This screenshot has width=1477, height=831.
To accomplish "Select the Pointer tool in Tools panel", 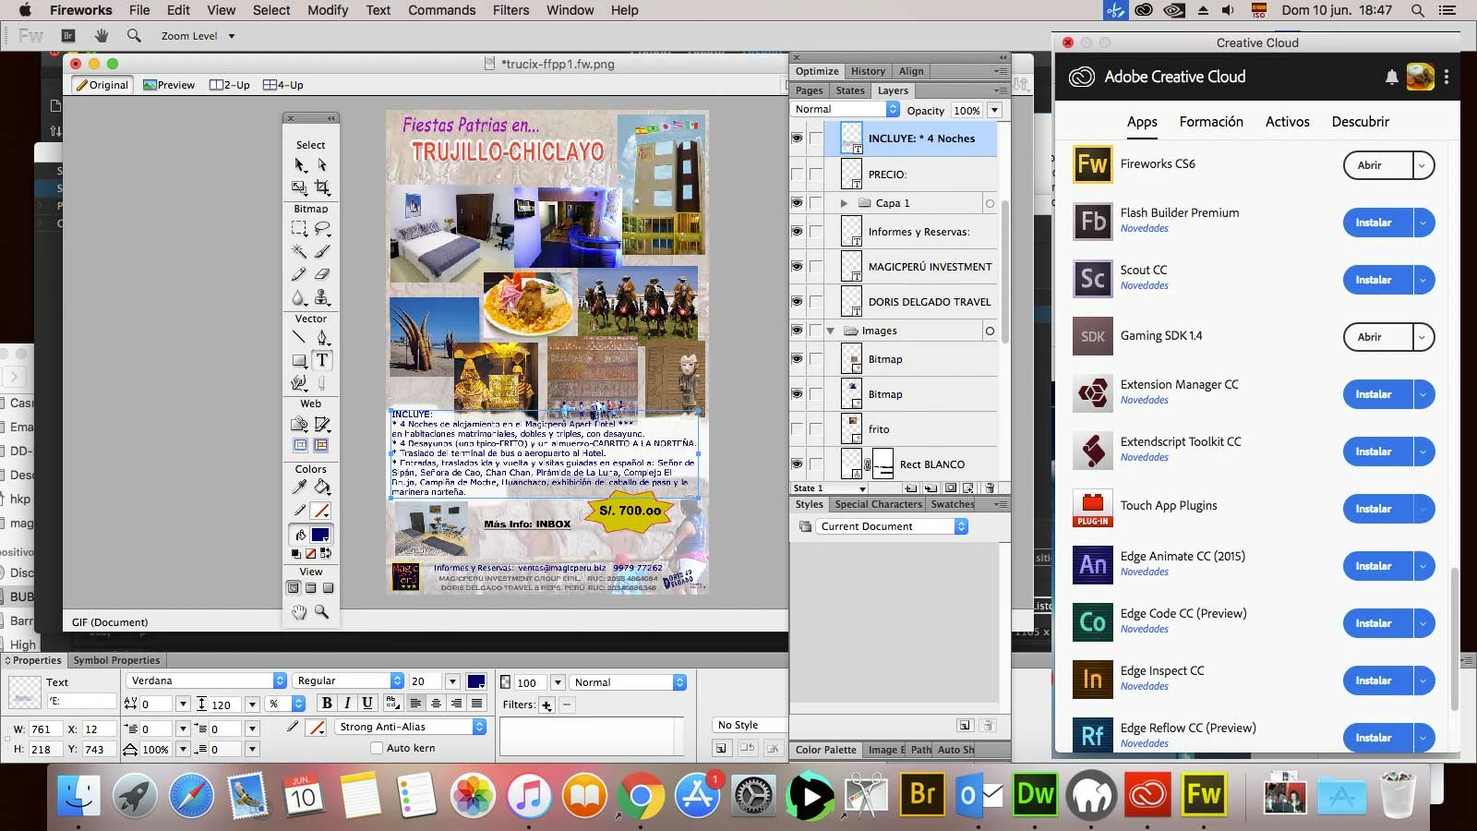I will (300, 165).
